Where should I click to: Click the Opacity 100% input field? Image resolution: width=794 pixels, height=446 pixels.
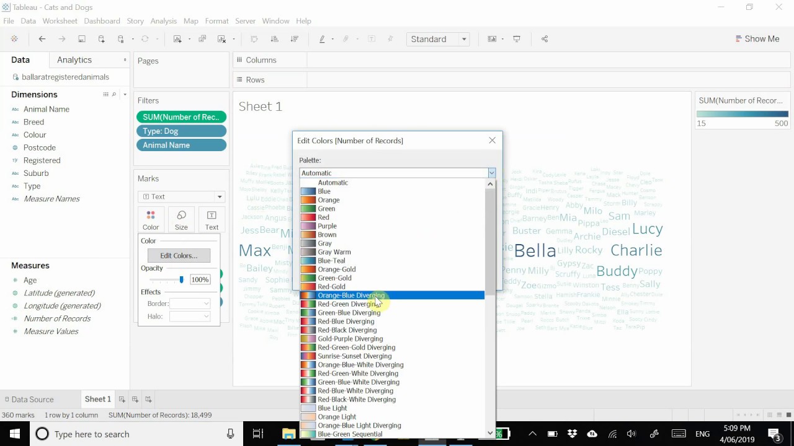[200, 280]
